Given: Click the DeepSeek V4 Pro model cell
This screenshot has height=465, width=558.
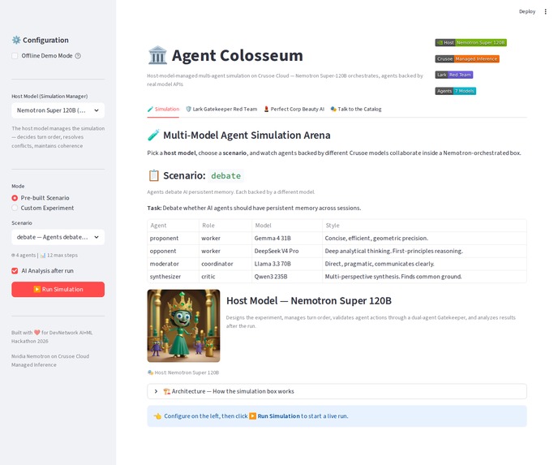Looking at the screenshot, I should (x=287, y=251).
